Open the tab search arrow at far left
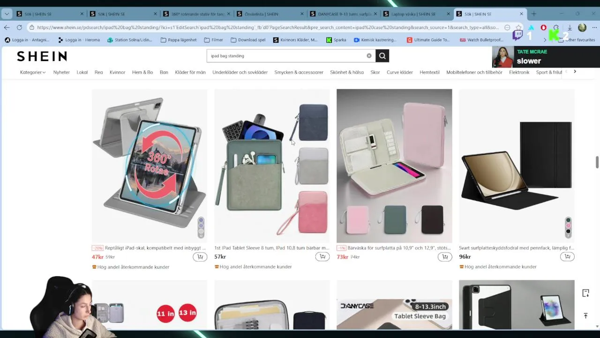 (7, 14)
